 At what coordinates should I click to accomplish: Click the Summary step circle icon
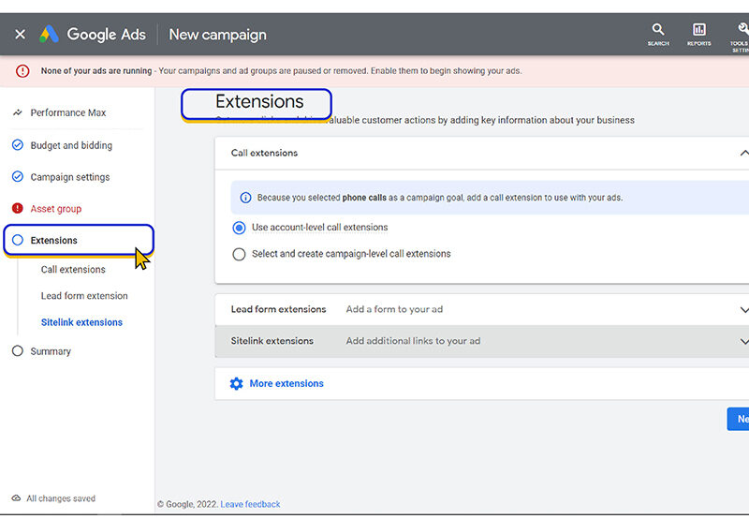[x=18, y=350]
